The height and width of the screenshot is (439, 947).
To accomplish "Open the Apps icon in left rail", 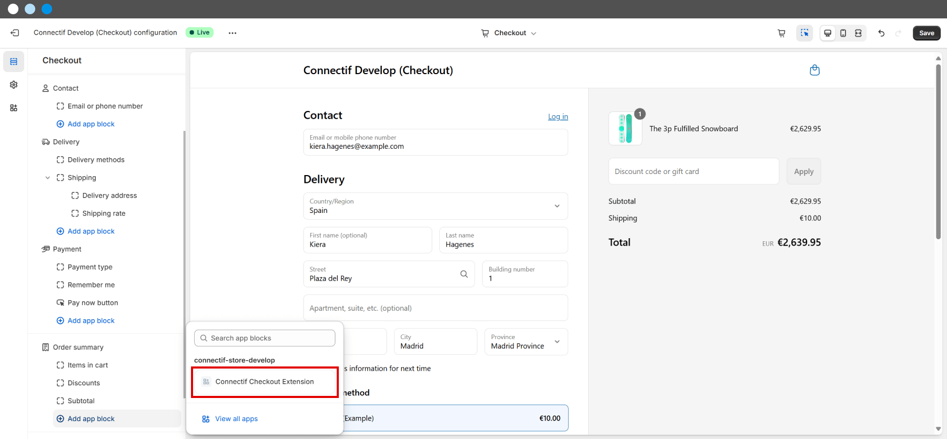I will pyautogui.click(x=14, y=108).
